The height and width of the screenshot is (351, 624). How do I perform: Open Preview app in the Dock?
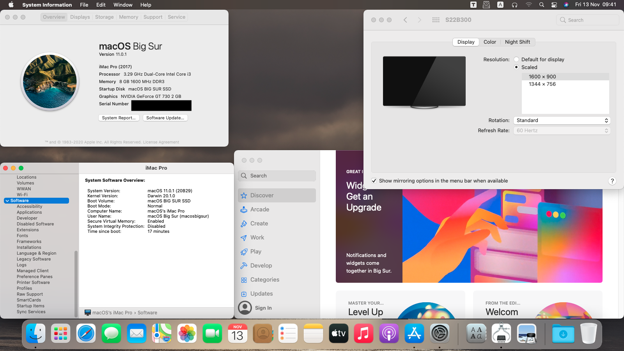coord(527,333)
